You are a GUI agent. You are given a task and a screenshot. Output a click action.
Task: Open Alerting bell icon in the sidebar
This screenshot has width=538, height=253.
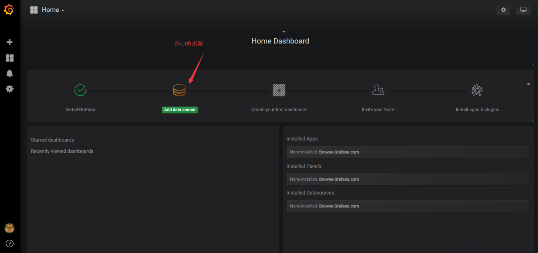[10, 73]
